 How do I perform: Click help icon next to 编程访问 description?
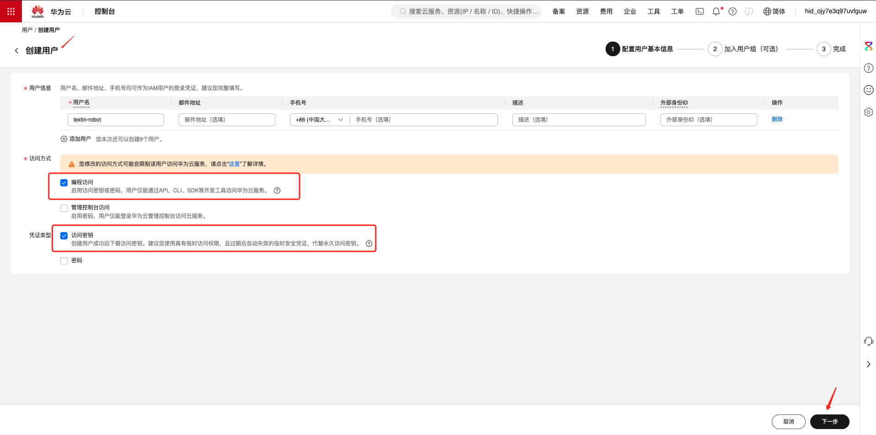tap(277, 191)
